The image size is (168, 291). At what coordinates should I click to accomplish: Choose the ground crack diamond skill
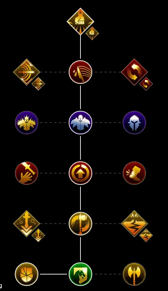[x=134, y=224]
